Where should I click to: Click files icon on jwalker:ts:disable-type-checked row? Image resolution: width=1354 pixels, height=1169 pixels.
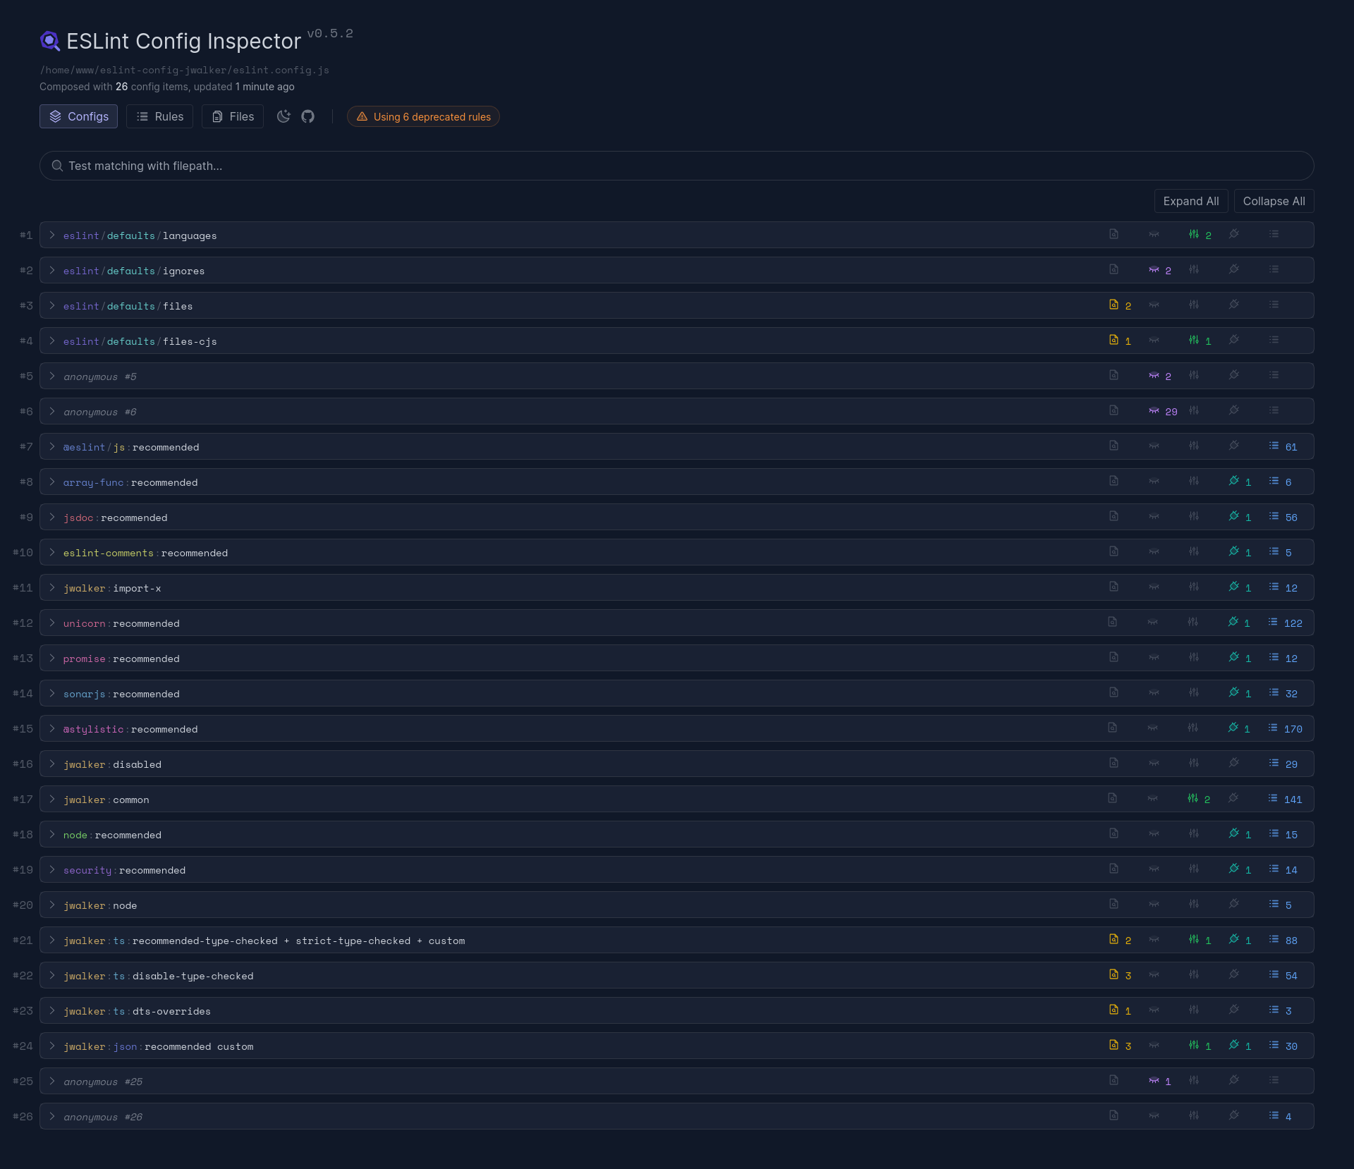point(1114,975)
